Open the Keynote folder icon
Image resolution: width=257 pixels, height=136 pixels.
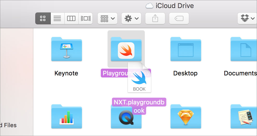(x=66, y=49)
